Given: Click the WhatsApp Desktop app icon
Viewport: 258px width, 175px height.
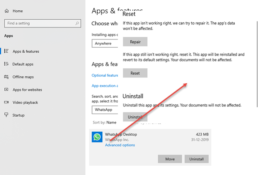Looking at the screenshot, I should [97, 137].
